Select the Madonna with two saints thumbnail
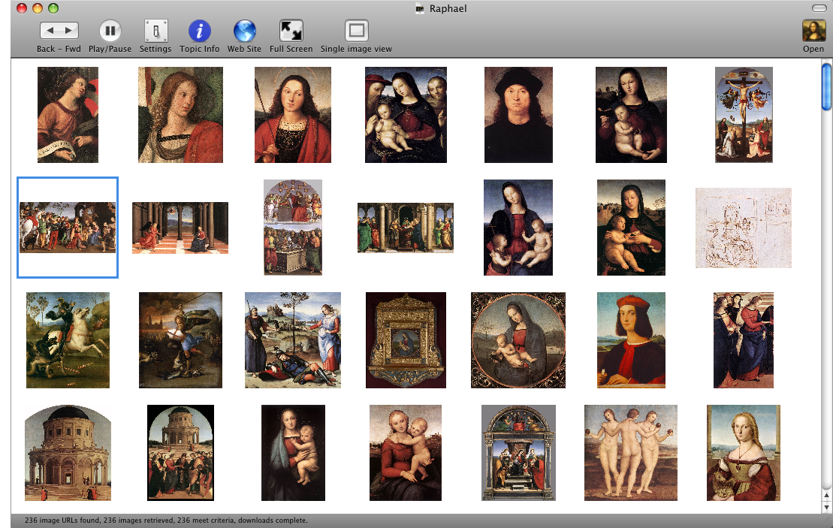833x528 pixels. [x=406, y=115]
